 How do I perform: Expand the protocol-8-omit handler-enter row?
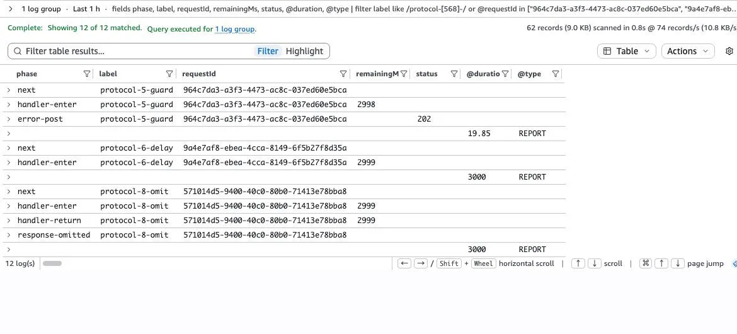[8, 206]
